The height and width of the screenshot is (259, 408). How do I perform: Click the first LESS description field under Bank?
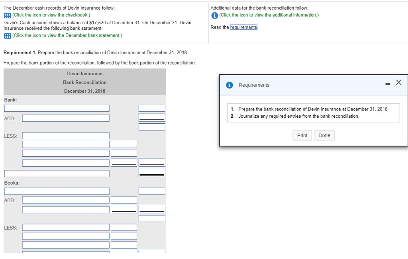pyautogui.click(x=66, y=135)
